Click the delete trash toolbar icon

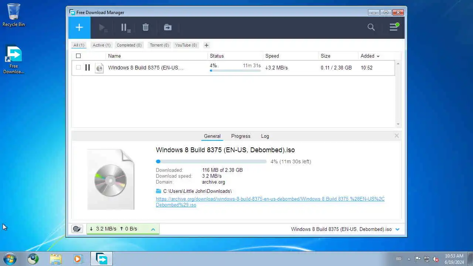pyautogui.click(x=146, y=27)
